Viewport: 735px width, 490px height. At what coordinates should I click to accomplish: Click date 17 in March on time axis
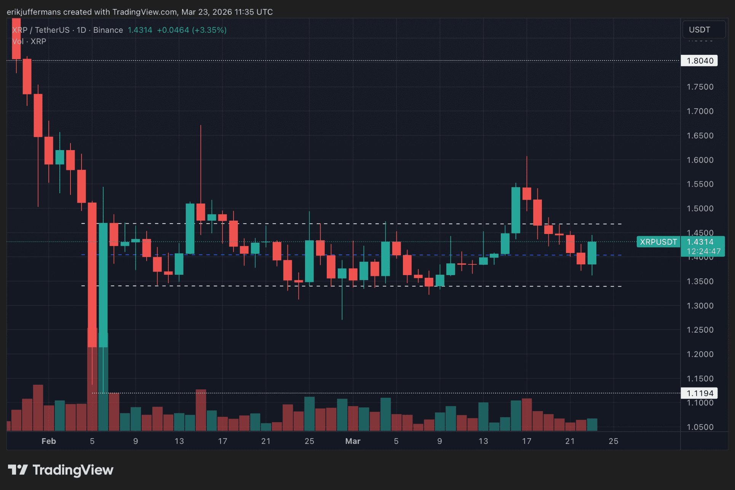526,441
